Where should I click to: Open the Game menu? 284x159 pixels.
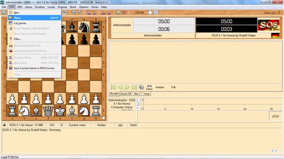tap(28, 7)
